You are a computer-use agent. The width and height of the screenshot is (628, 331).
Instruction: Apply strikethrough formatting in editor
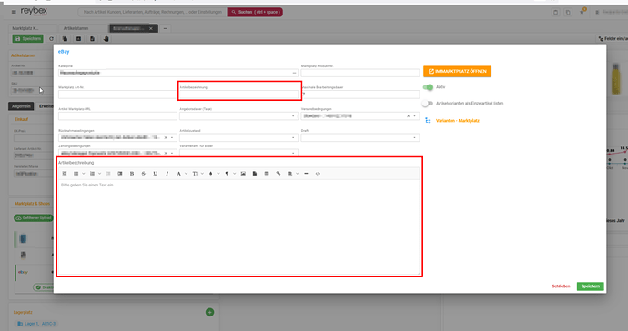(144, 174)
